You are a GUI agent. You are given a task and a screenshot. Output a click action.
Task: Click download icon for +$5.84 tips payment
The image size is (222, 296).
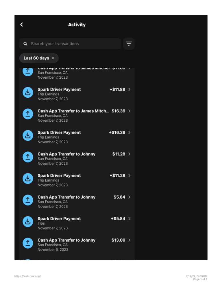[x=28, y=221]
